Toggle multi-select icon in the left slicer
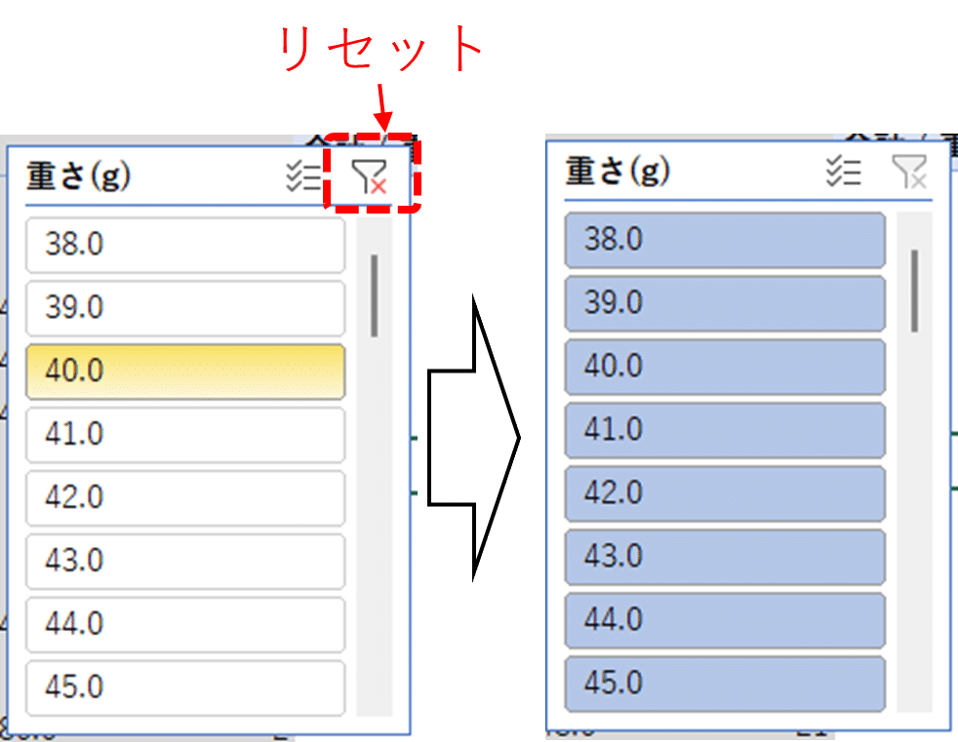 click(x=303, y=176)
